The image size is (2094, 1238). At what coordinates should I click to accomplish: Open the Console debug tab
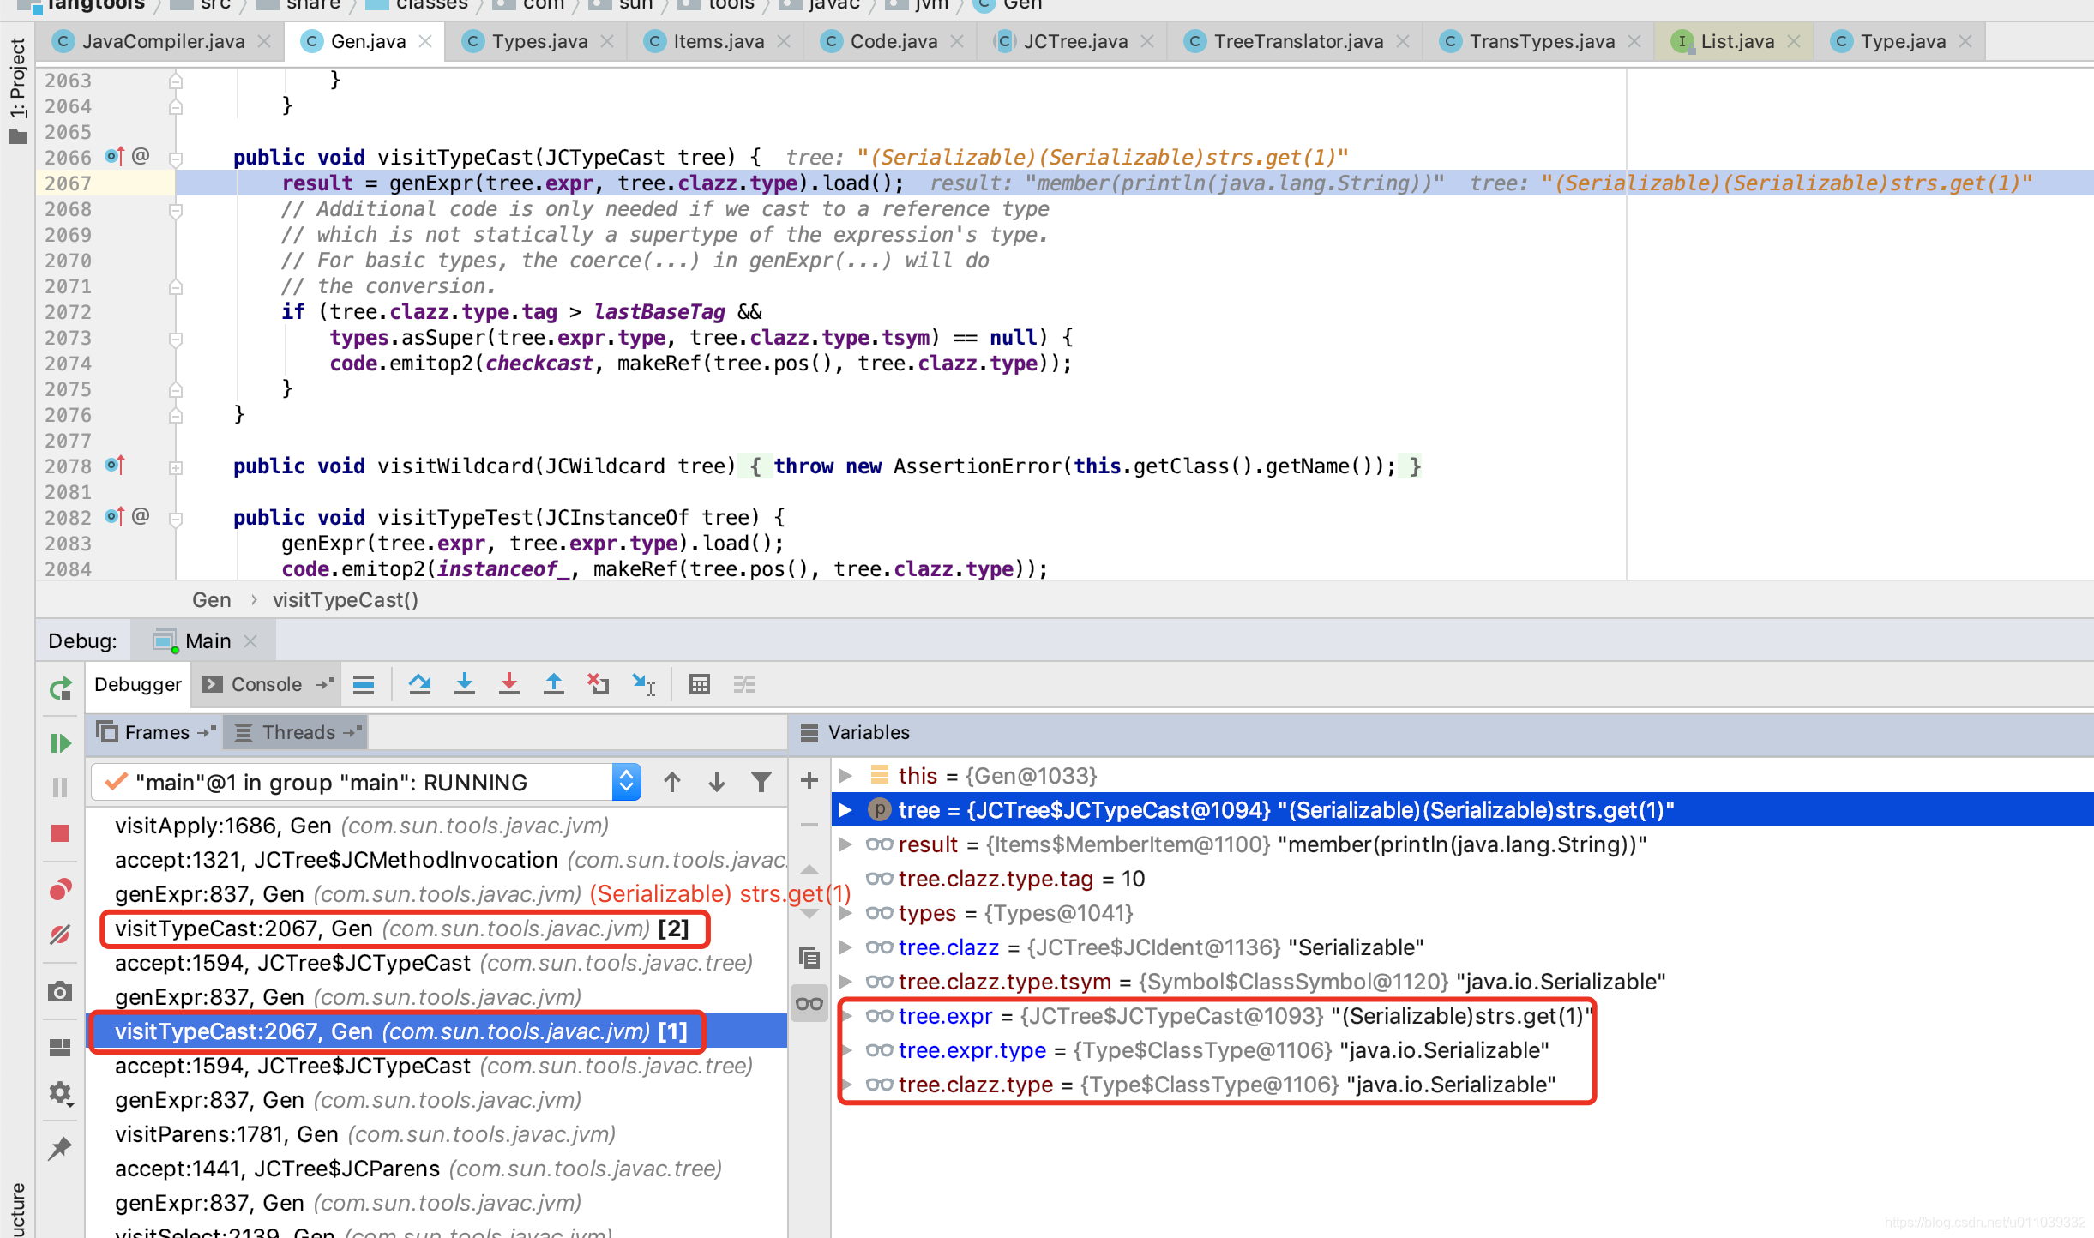[x=267, y=684]
